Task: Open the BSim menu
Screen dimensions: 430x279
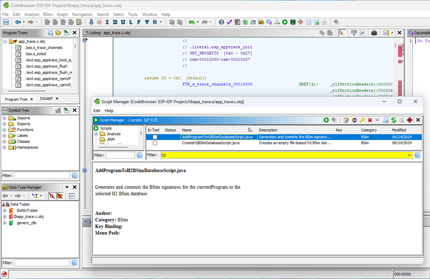Action: [x=48, y=14]
